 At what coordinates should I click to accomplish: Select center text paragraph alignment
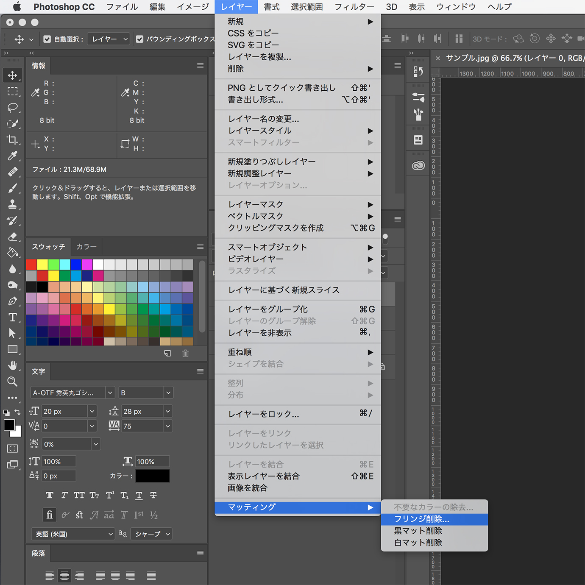[x=64, y=576]
